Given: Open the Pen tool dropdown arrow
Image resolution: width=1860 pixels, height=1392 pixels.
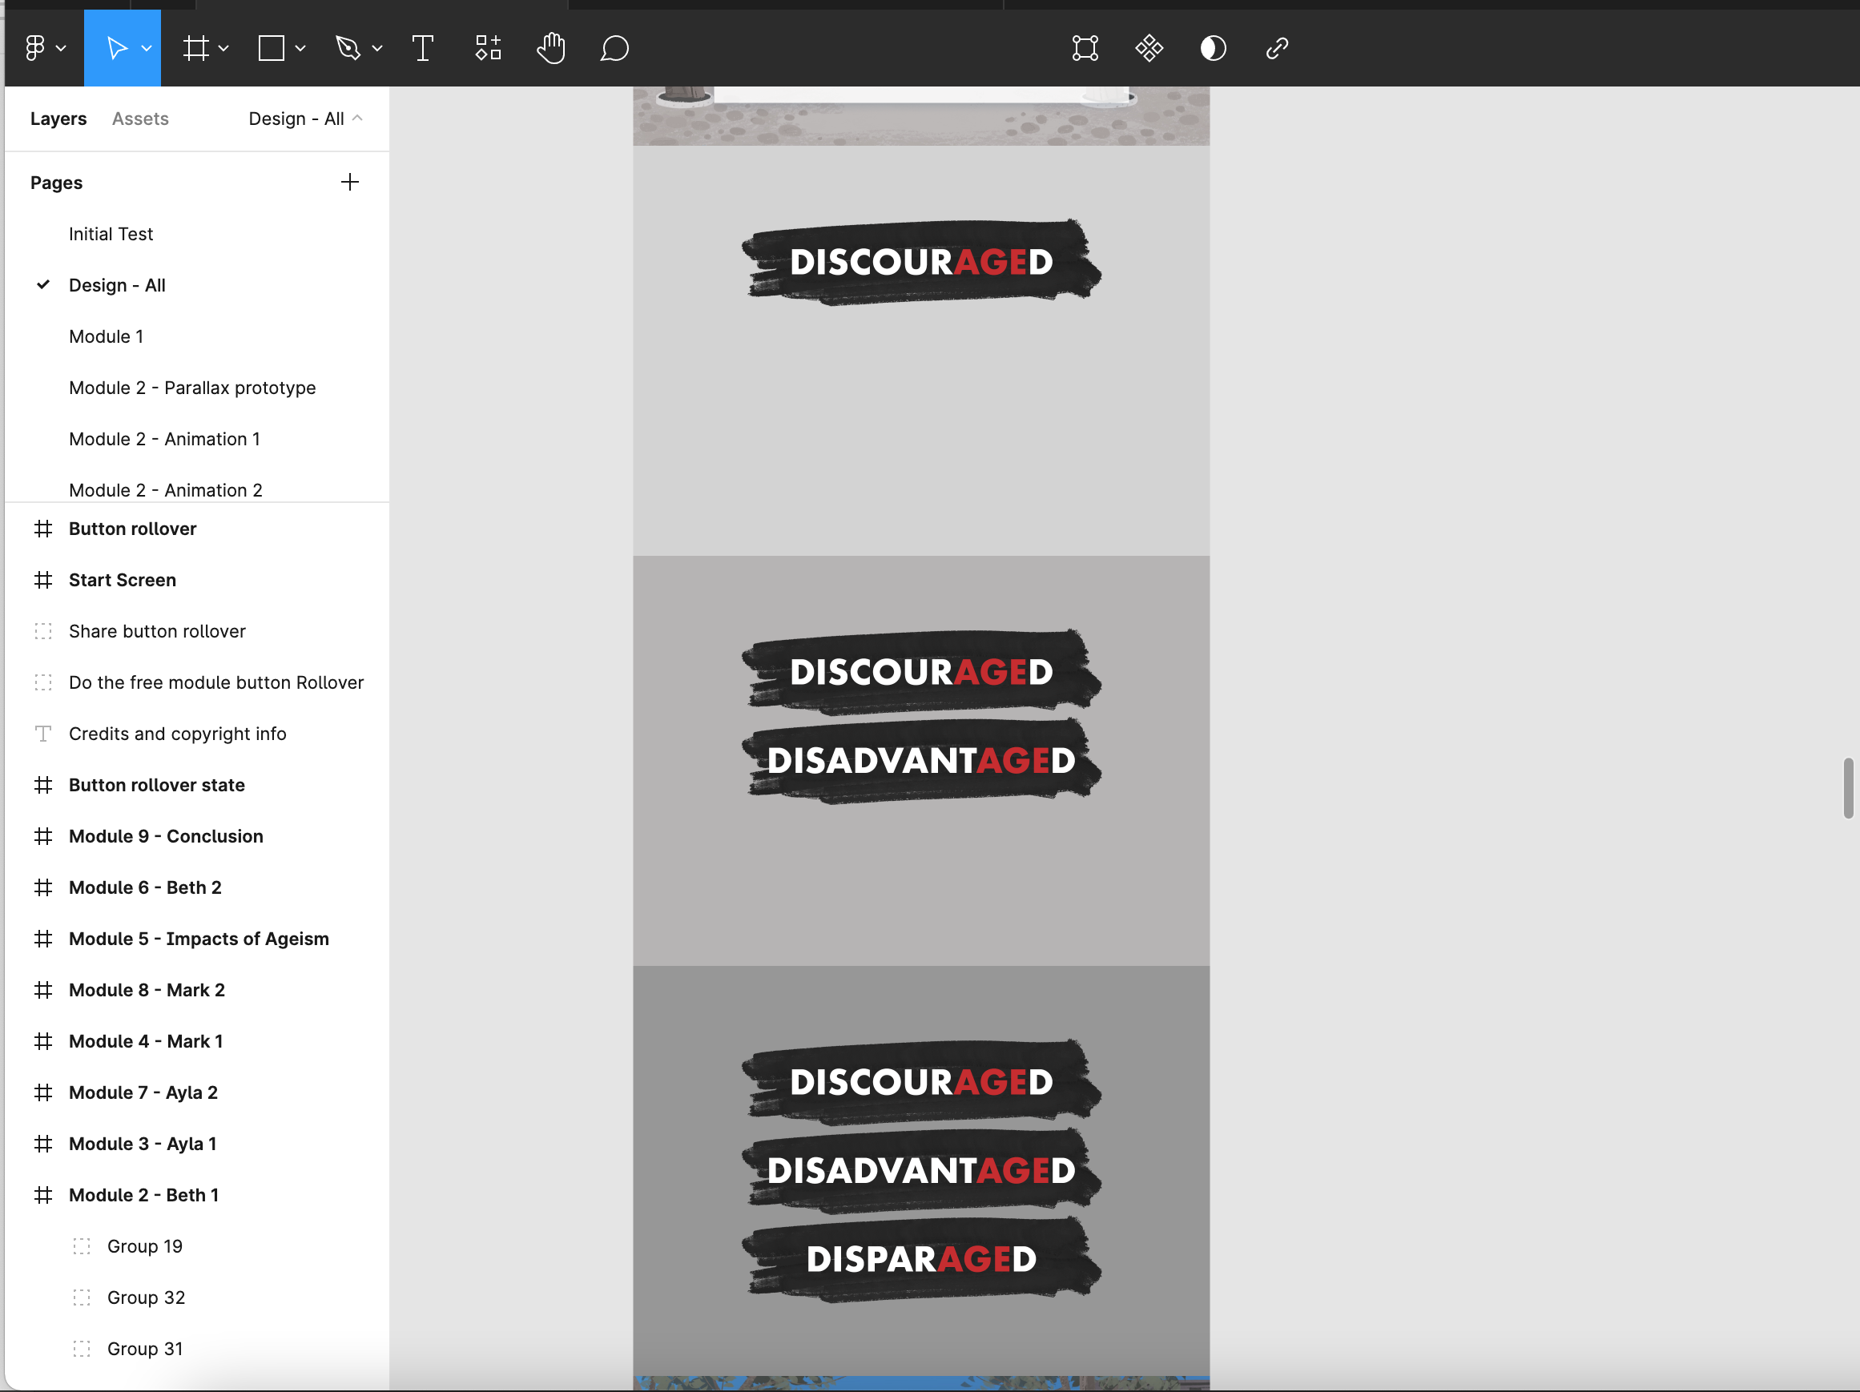Looking at the screenshot, I should [x=377, y=49].
